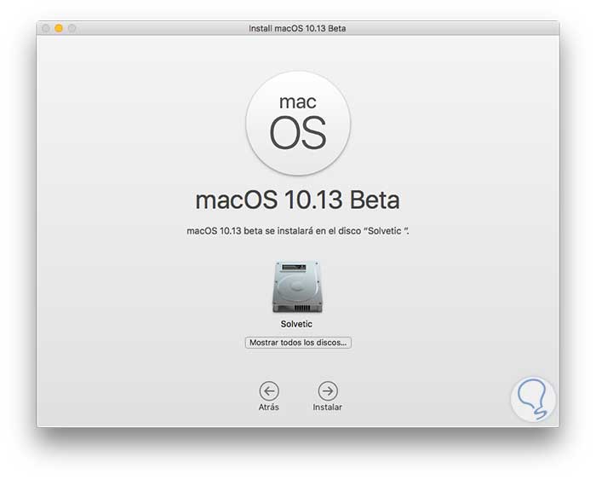
Task: Go back with the Atrás arrow icon
Action: coord(269,391)
